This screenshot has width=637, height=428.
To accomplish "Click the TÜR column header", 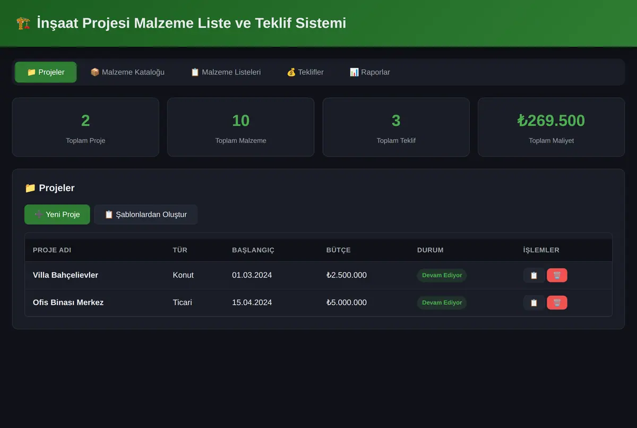I will pos(180,250).
